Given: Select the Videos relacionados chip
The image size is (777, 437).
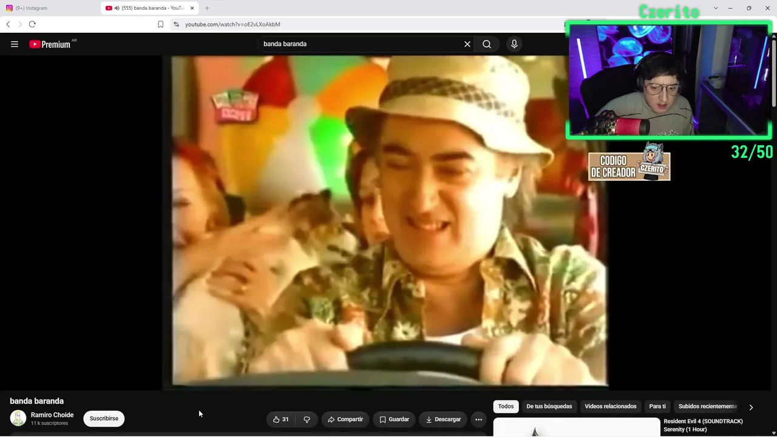Looking at the screenshot, I should pos(611,407).
